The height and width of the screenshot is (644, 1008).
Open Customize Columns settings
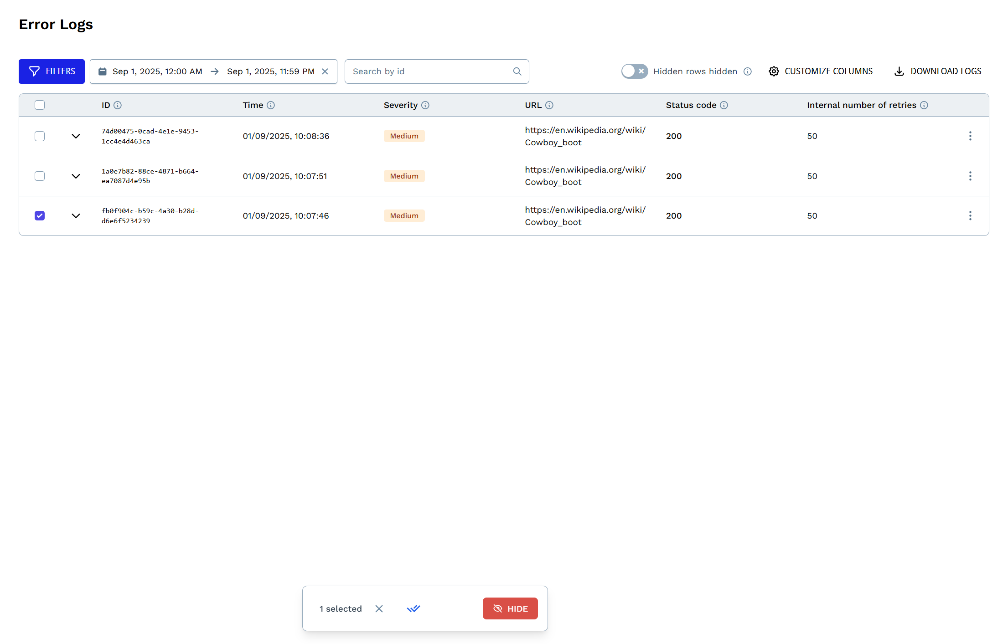coord(820,72)
